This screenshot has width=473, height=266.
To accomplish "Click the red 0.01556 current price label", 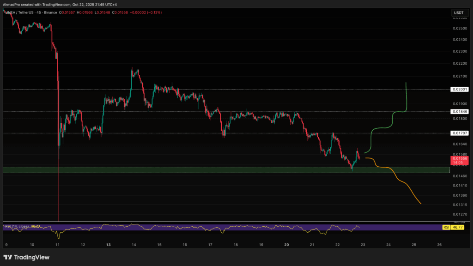I will click(460, 160).
